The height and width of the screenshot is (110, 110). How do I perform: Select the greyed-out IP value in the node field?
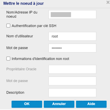coord(61,15)
